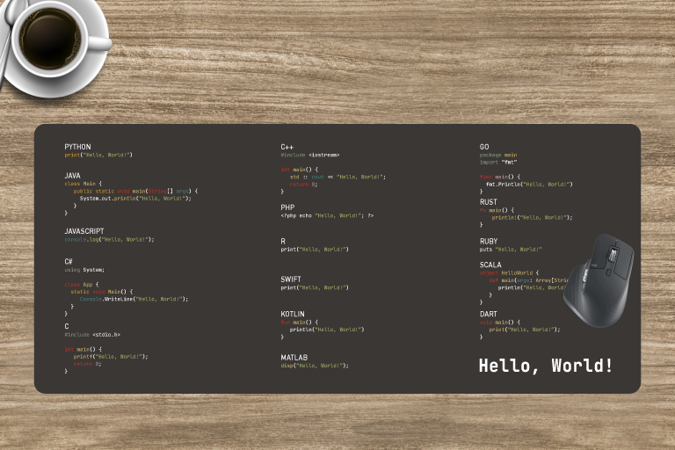Select the RUBY heading
675x450 pixels.
point(488,242)
